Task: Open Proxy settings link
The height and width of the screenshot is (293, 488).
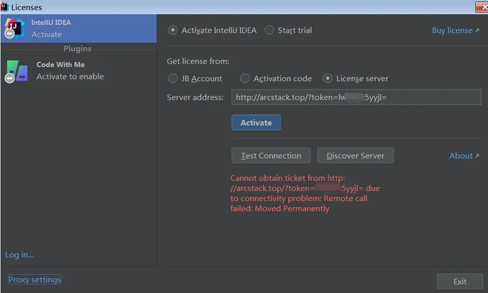Action: 35,280
